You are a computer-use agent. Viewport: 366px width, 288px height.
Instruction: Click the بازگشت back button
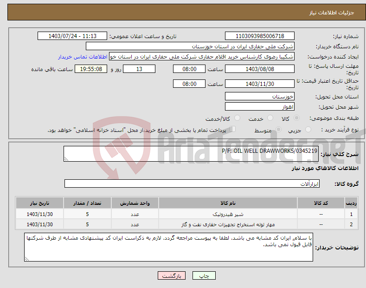click(x=172, y=275)
